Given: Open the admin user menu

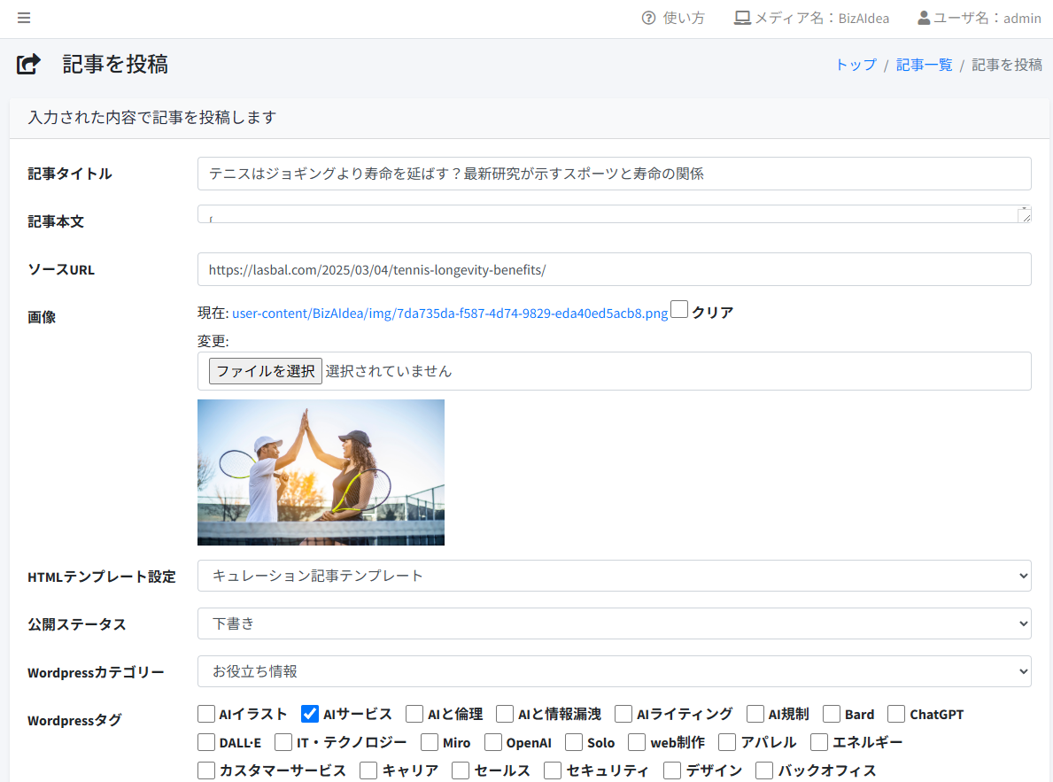Looking at the screenshot, I should (979, 17).
